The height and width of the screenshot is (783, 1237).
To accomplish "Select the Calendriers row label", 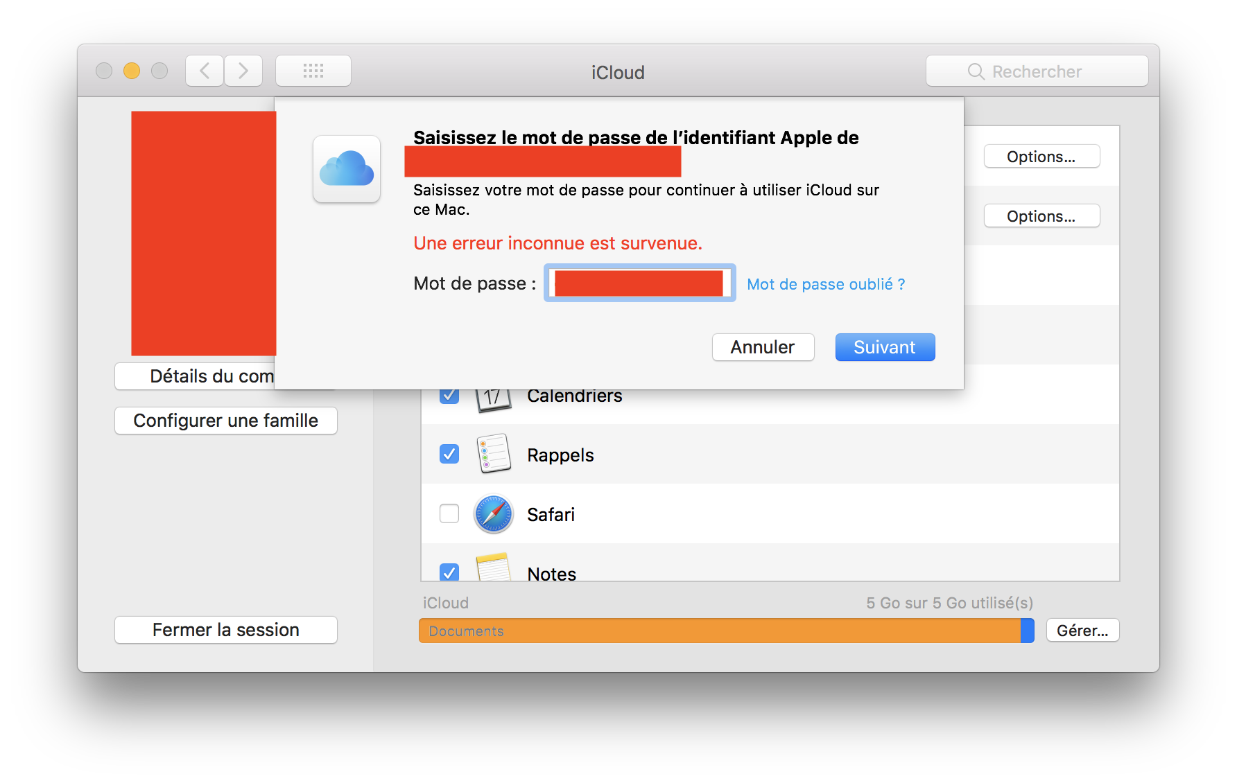I will [x=575, y=396].
